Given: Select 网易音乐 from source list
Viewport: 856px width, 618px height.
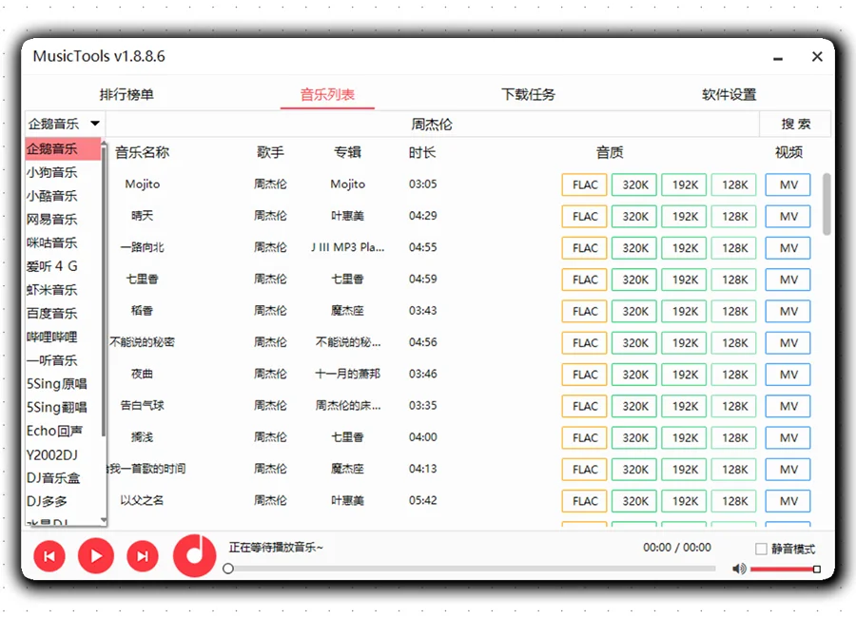Looking at the screenshot, I should [x=51, y=219].
